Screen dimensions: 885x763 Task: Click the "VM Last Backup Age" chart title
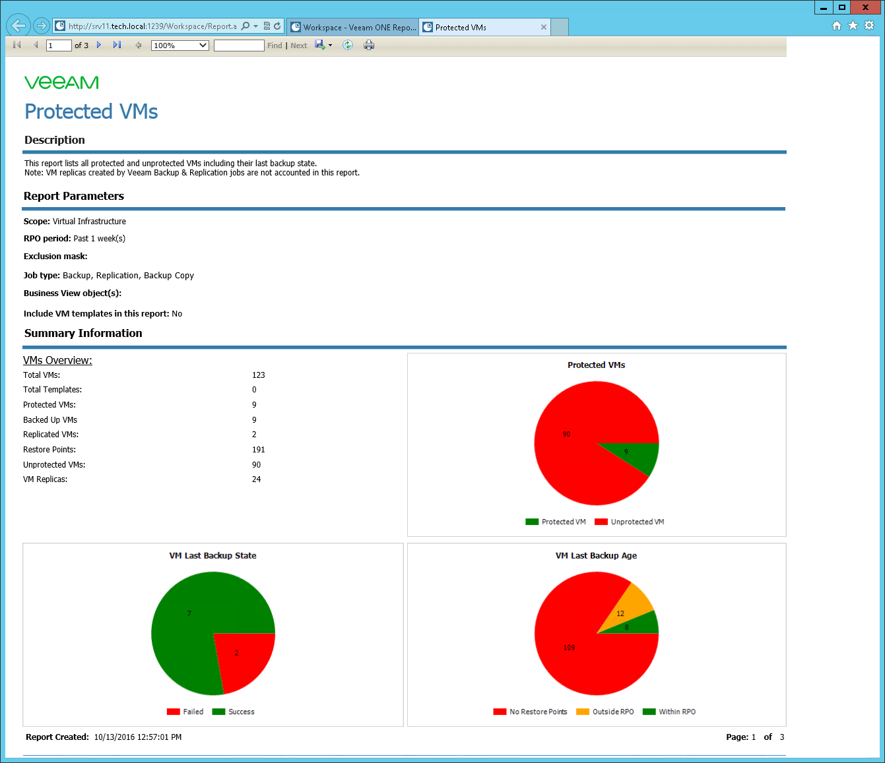point(596,556)
